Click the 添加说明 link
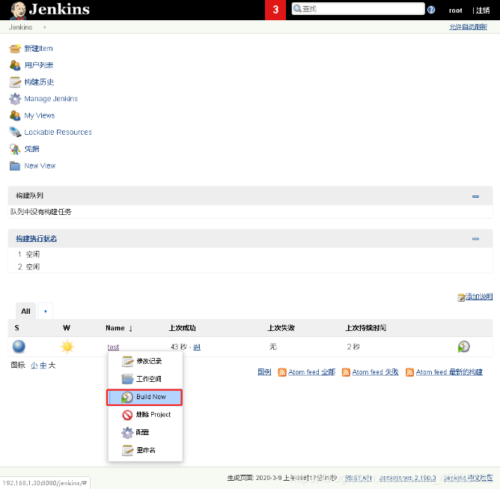 (x=479, y=297)
